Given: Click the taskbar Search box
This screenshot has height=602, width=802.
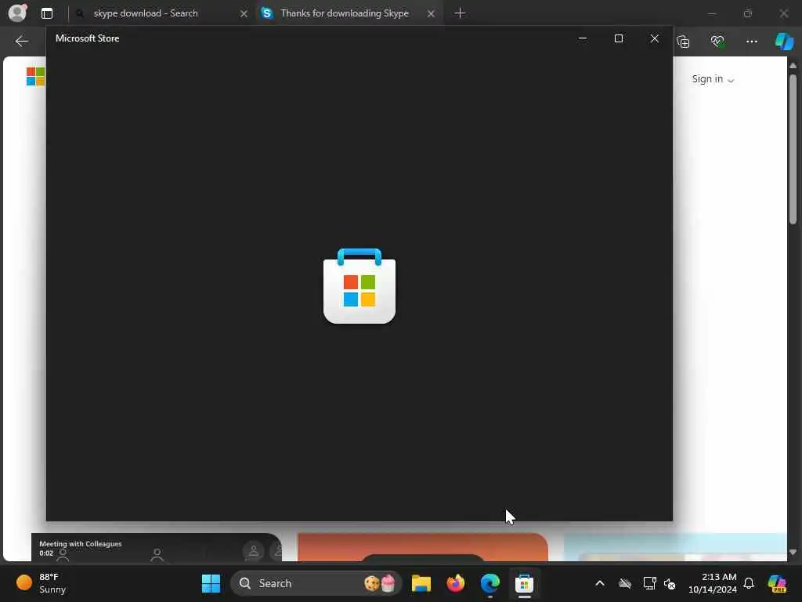Looking at the screenshot, I should click(x=316, y=583).
